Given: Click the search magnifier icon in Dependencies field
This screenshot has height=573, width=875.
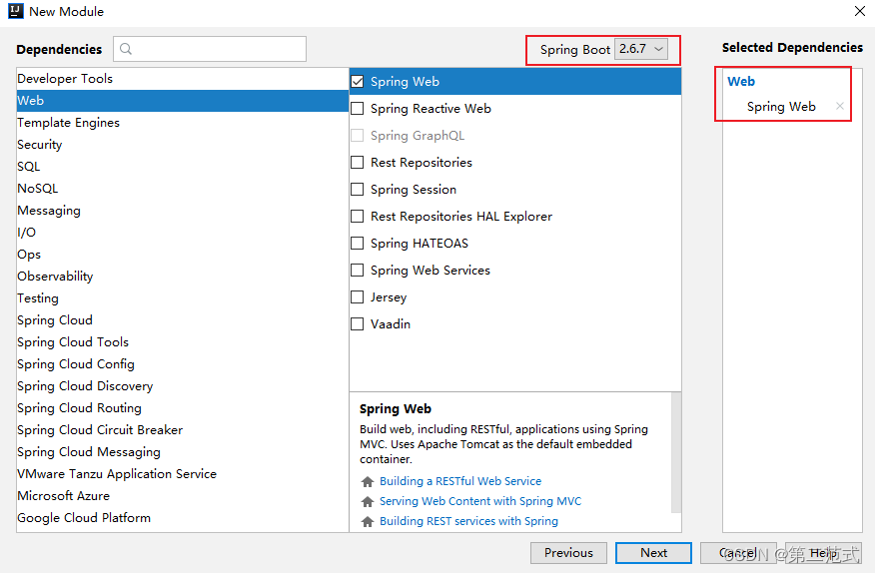Looking at the screenshot, I should point(126,49).
